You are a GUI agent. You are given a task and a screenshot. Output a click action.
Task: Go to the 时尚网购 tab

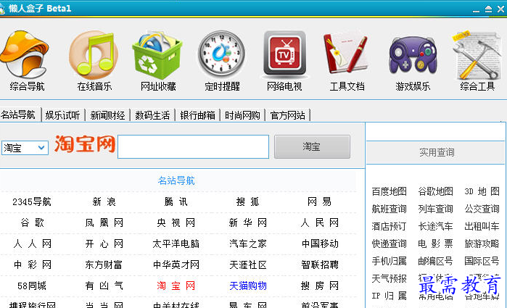point(242,115)
